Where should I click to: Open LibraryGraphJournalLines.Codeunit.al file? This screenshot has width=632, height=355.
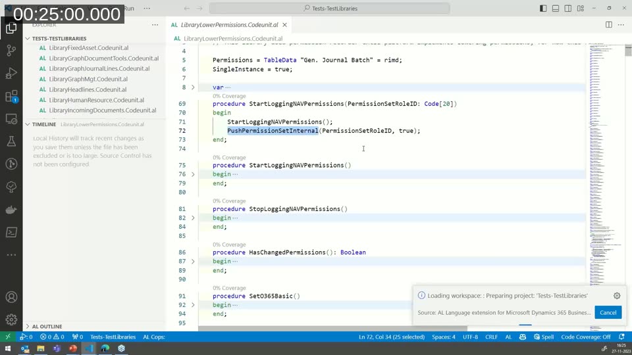99,68
